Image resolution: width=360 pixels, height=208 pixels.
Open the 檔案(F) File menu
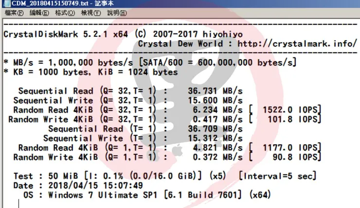[14, 13]
